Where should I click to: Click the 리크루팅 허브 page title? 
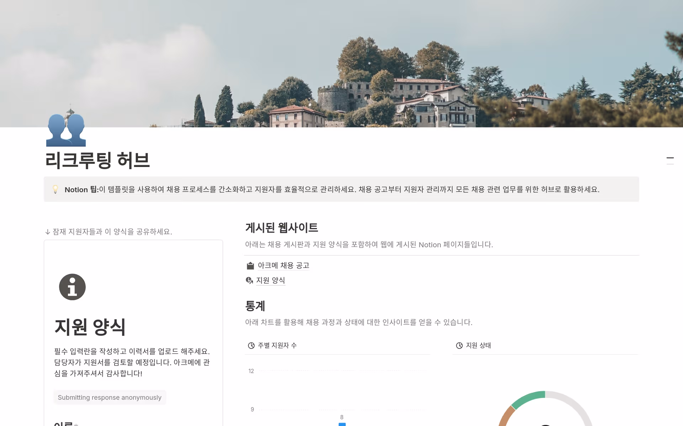coord(98,160)
